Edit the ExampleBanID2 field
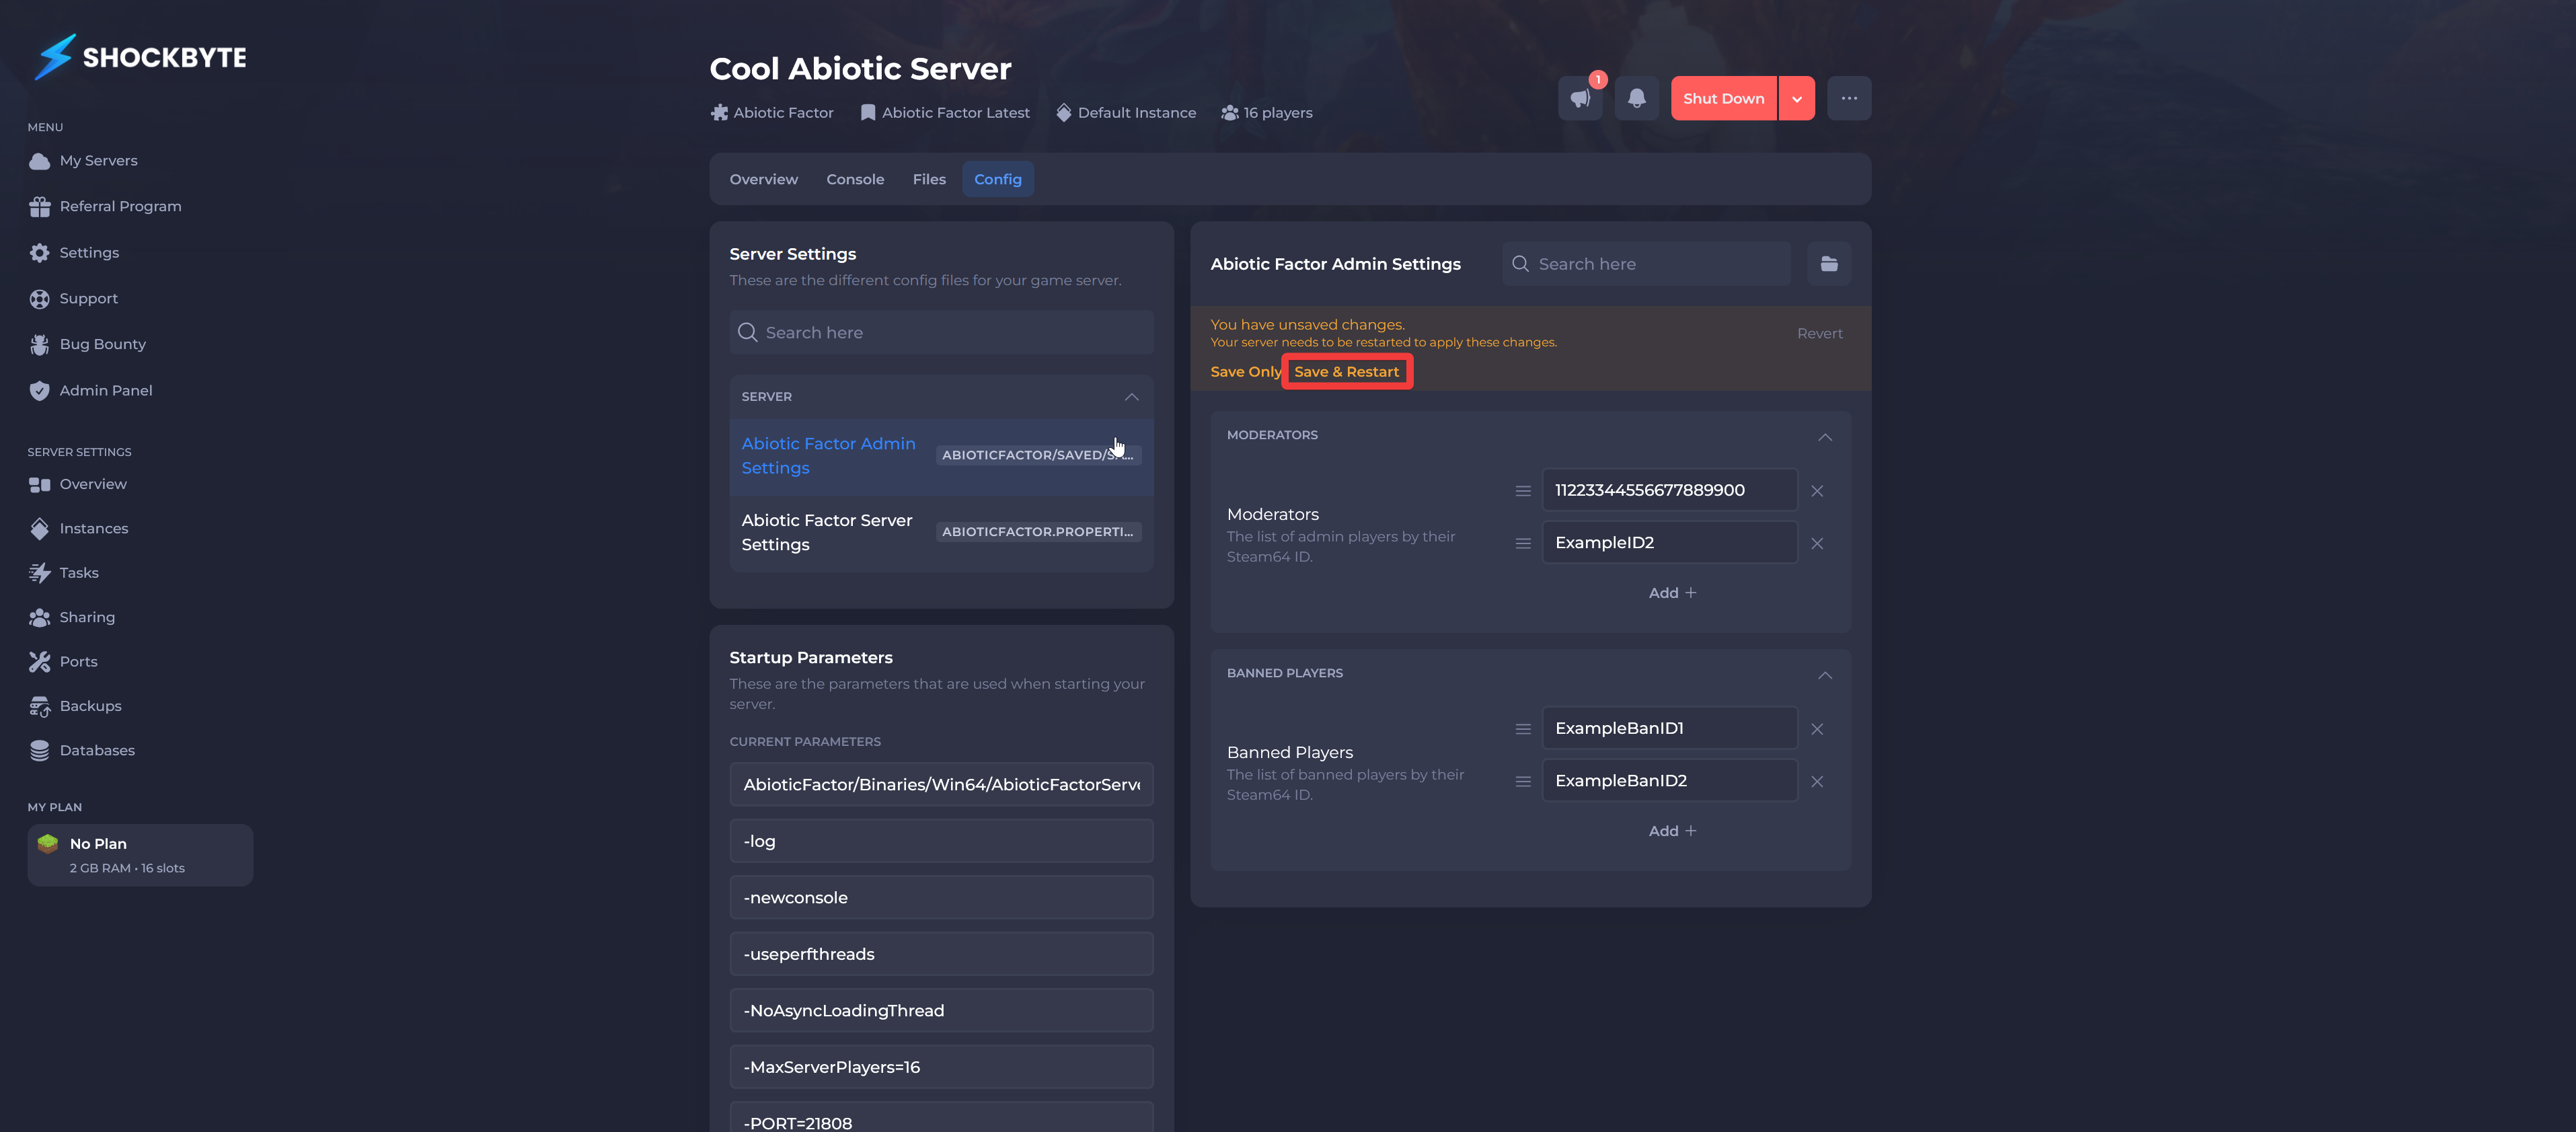 1669,780
